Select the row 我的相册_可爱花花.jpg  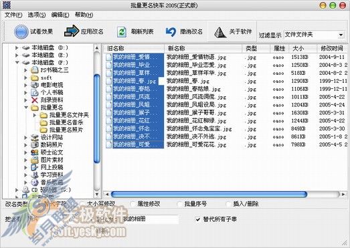tap(226, 145)
